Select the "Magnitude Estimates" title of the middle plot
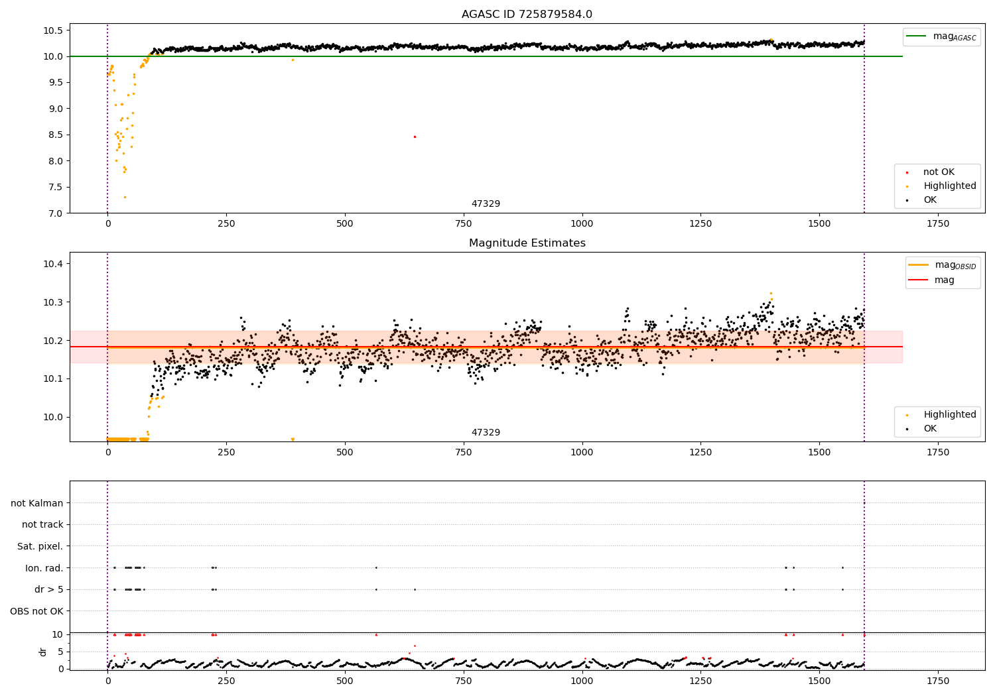 527,243
